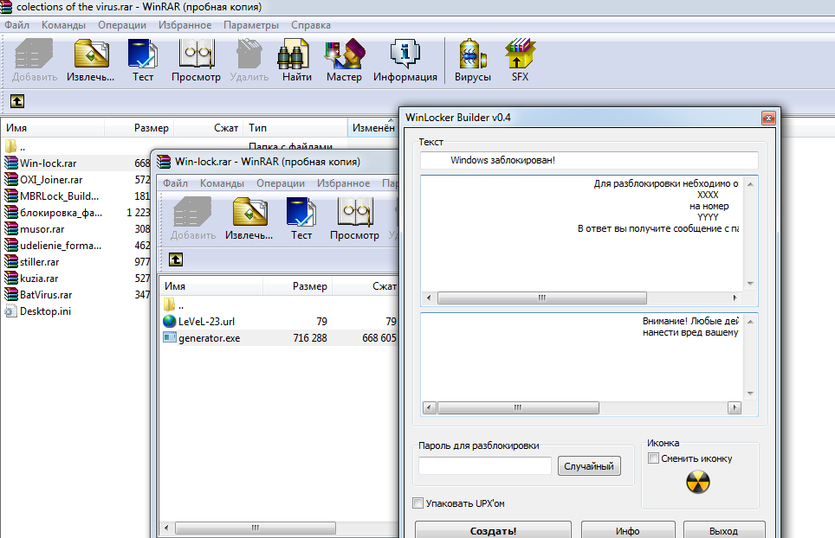
Task: Sort by the Имя column in the main WinRAR window
Action: click(x=53, y=128)
